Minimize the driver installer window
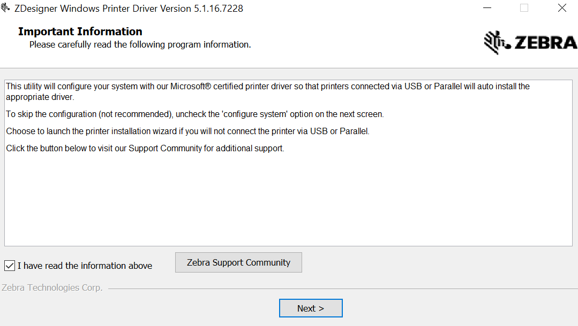The width and height of the screenshot is (578, 326). click(486, 8)
